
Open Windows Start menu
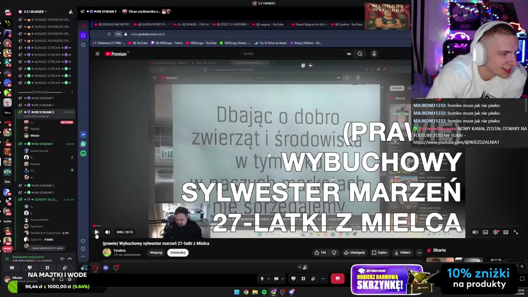pyautogui.click(x=237, y=292)
